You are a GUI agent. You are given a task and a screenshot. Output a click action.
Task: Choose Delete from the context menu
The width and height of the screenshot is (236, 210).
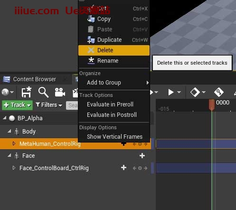point(114,50)
